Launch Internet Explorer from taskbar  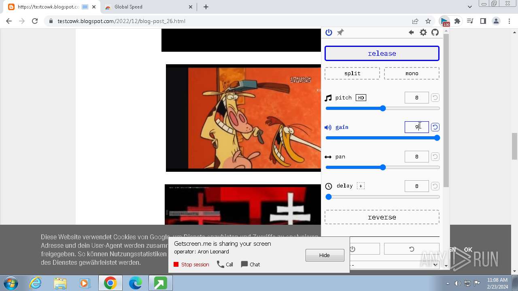pyautogui.click(x=36, y=283)
